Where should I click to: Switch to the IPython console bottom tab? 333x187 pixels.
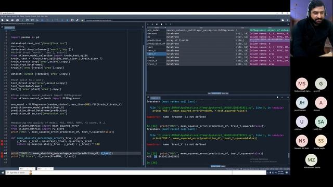215,166
